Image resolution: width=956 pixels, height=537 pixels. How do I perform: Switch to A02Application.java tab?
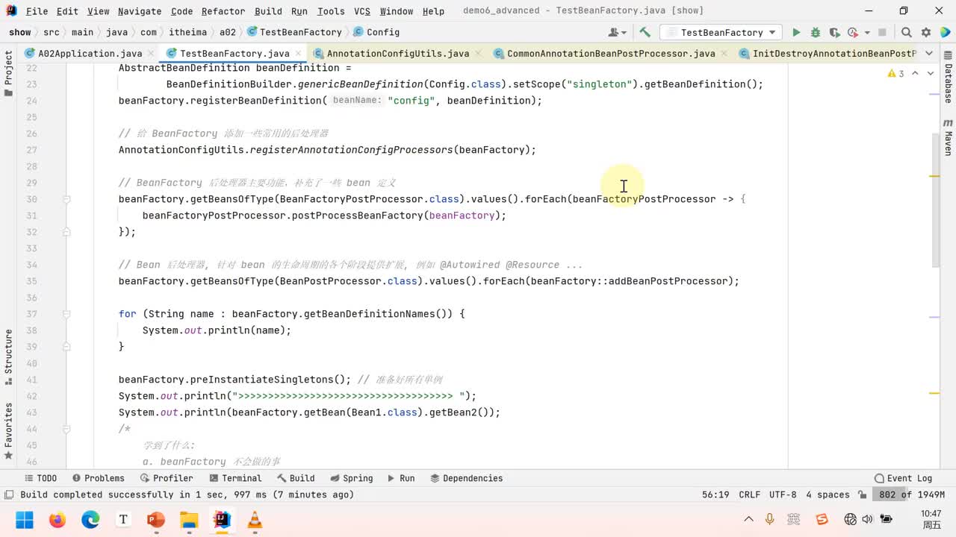click(x=90, y=53)
